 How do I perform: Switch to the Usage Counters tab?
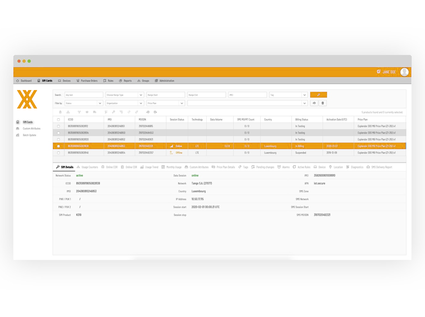(87, 167)
